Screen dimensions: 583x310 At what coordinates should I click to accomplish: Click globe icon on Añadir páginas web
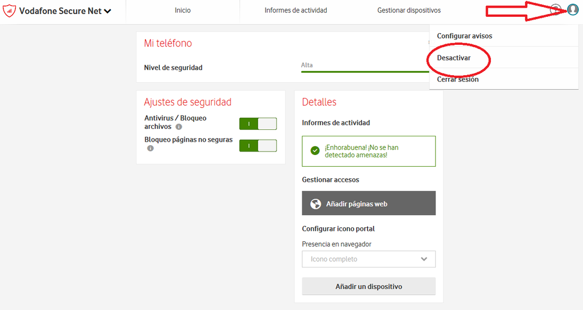click(x=316, y=204)
